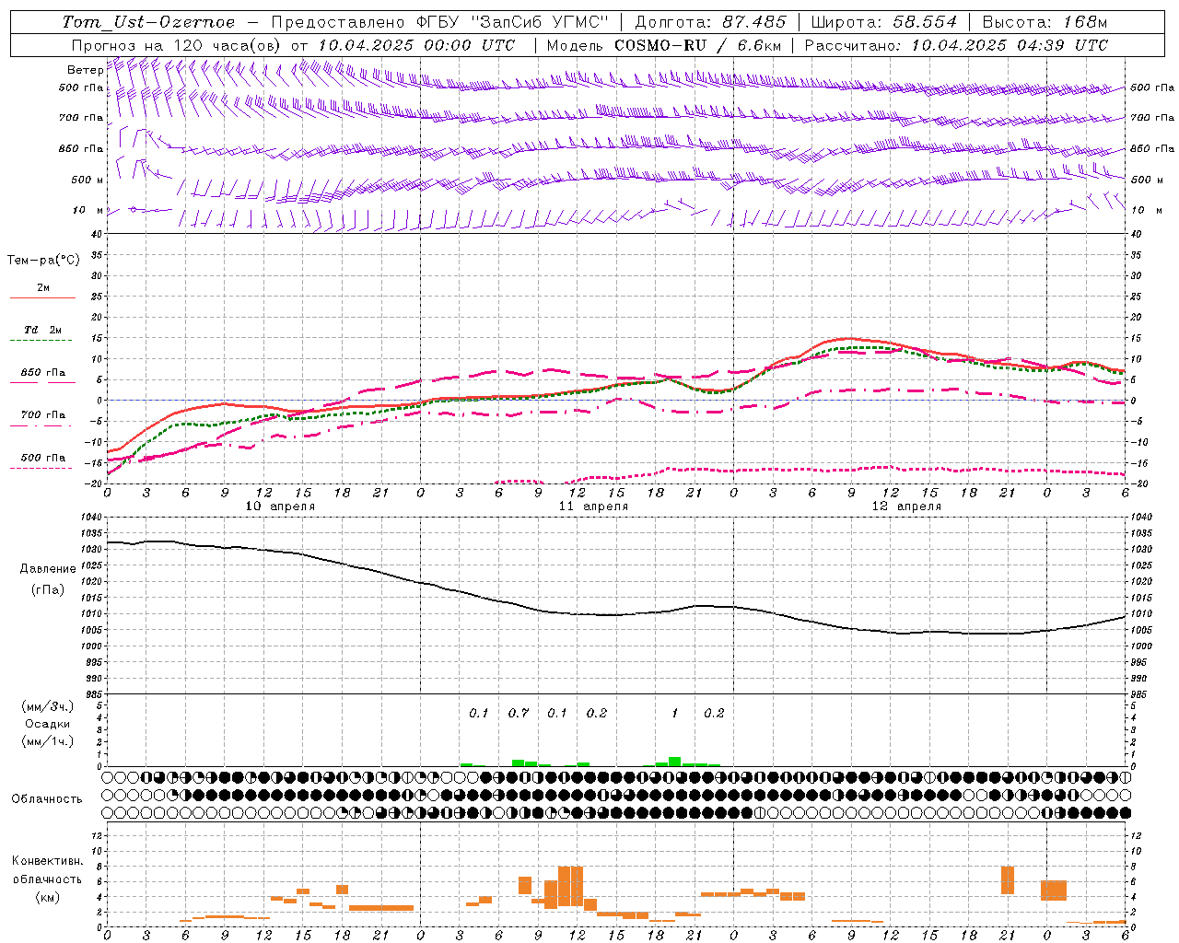Click the text Прогноз на 120 часа(ов)
The height and width of the screenshot is (943, 1179).
(x=176, y=45)
